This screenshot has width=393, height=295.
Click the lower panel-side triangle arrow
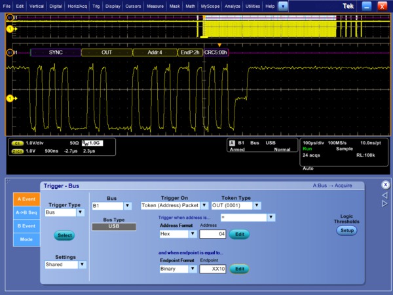[384, 204]
